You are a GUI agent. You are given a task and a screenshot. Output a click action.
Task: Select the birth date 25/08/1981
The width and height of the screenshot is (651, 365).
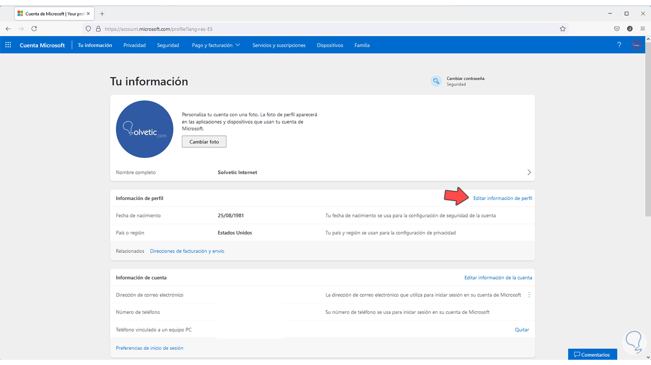230,216
